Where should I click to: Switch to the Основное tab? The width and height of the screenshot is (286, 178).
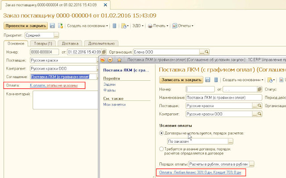point(16,44)
